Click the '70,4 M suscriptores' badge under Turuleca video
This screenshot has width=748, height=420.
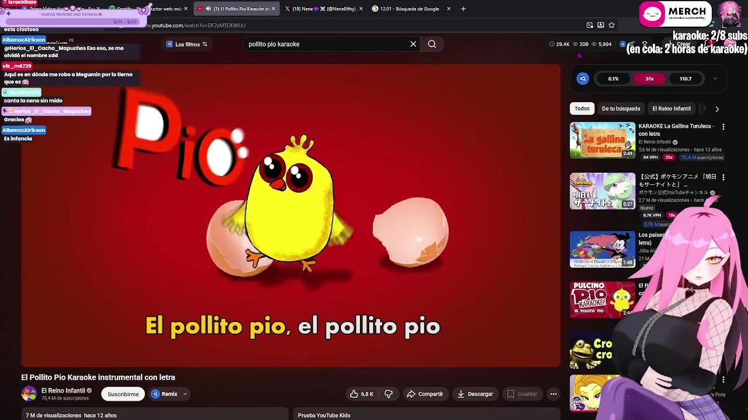702,157
